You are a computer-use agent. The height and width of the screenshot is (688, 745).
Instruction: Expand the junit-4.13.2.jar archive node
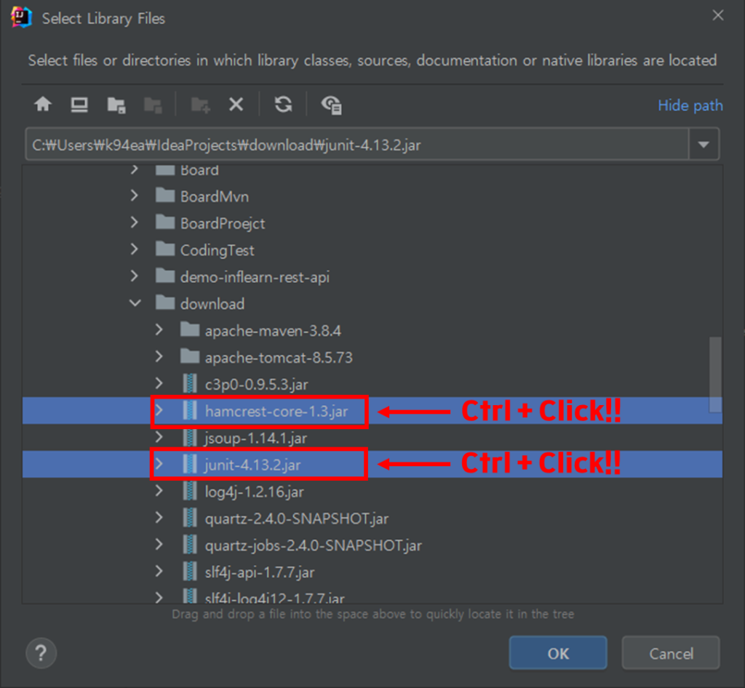pos(159,465)
